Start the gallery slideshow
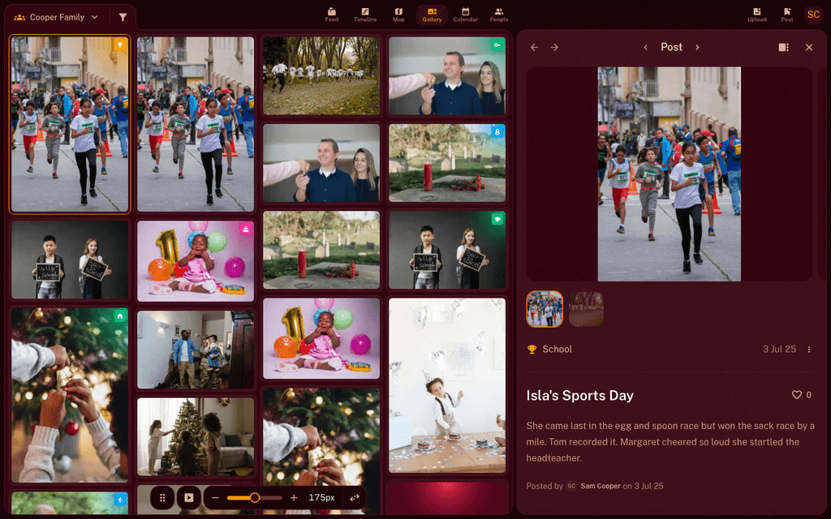 tap(188, 498)
